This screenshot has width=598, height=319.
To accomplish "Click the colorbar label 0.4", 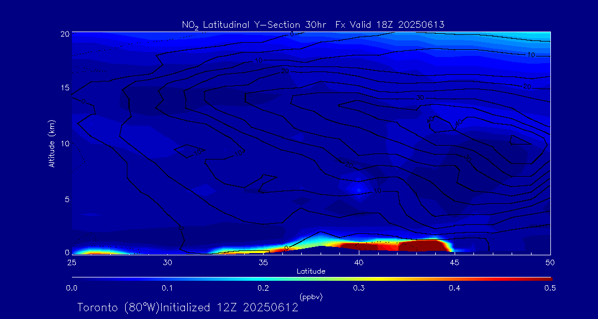I will point(454,289).
